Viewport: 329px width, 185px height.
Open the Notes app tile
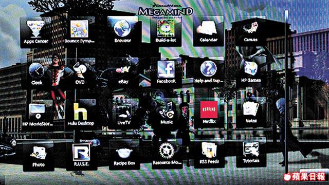point(251,112)
